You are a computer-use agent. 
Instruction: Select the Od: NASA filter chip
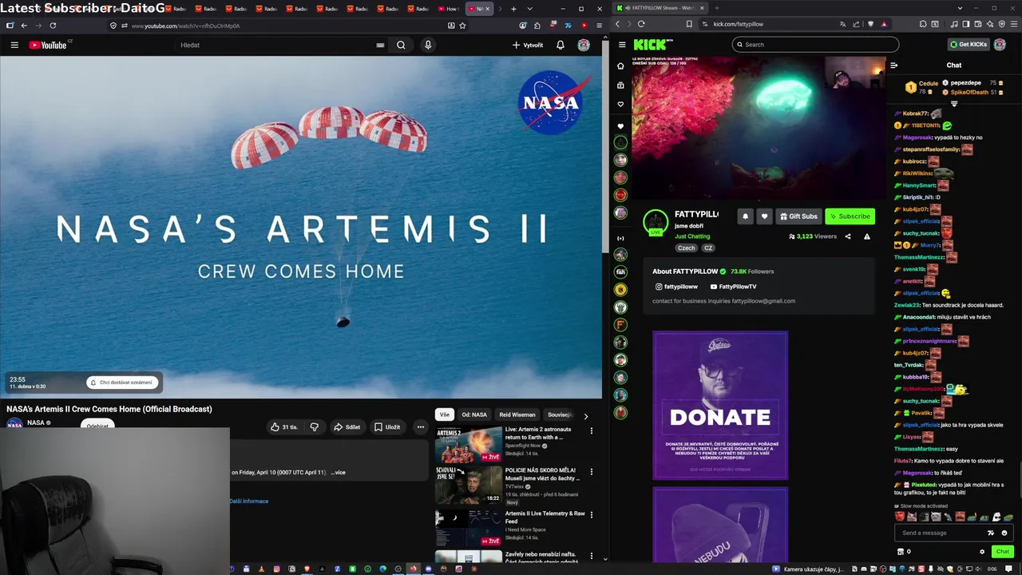pyautogui.click(x=474, y=414)
